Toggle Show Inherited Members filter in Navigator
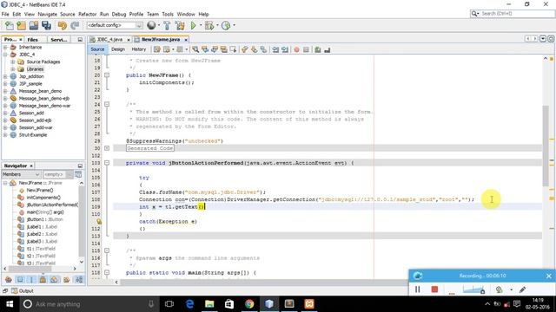556x312 pixels. (9, 280)
